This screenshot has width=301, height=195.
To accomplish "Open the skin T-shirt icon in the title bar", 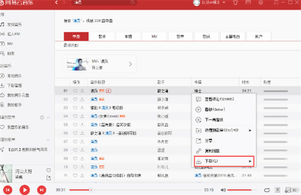I will coord(235,3).
